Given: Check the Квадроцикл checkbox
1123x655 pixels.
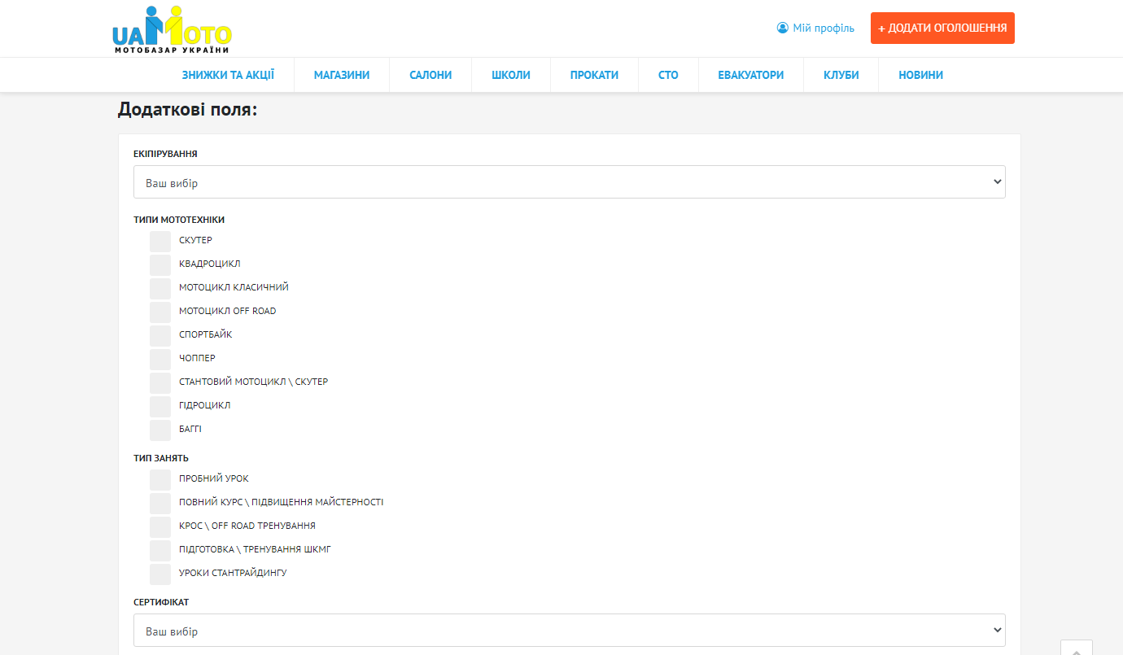Looking at the screenshot, I should click(160, 264).
